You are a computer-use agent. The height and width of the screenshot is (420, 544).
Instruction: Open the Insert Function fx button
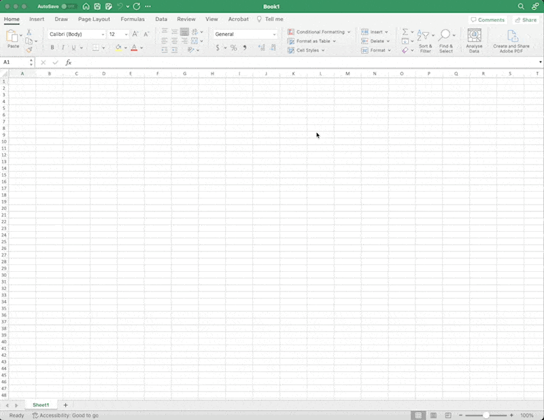pyautogui.click(x=69, y=62)
